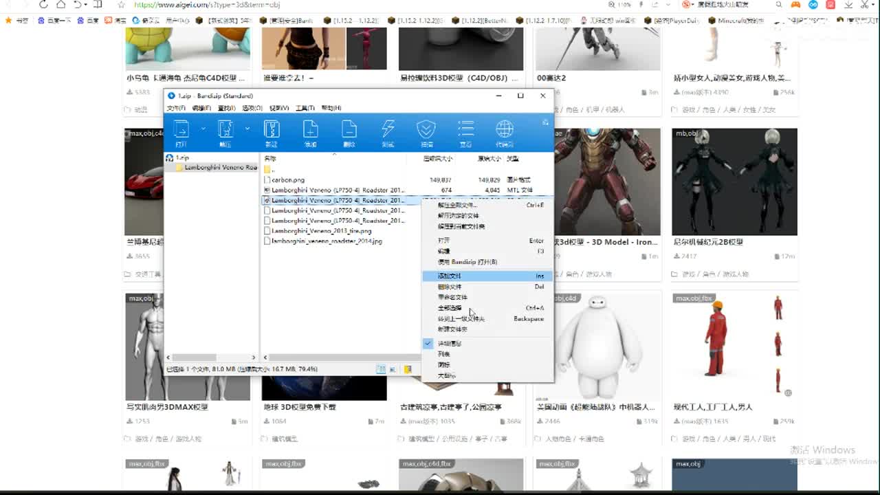This screenshot has width=880, height=495.
Task: Open the Help menu in Bandizip
Action: [x=331, y=108]
